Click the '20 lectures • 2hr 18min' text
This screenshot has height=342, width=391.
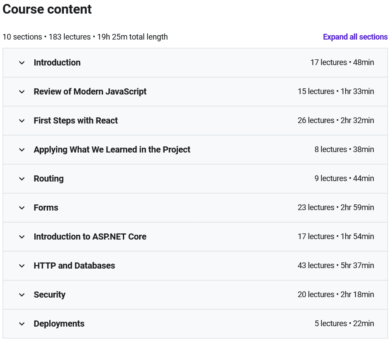(336, 294)
